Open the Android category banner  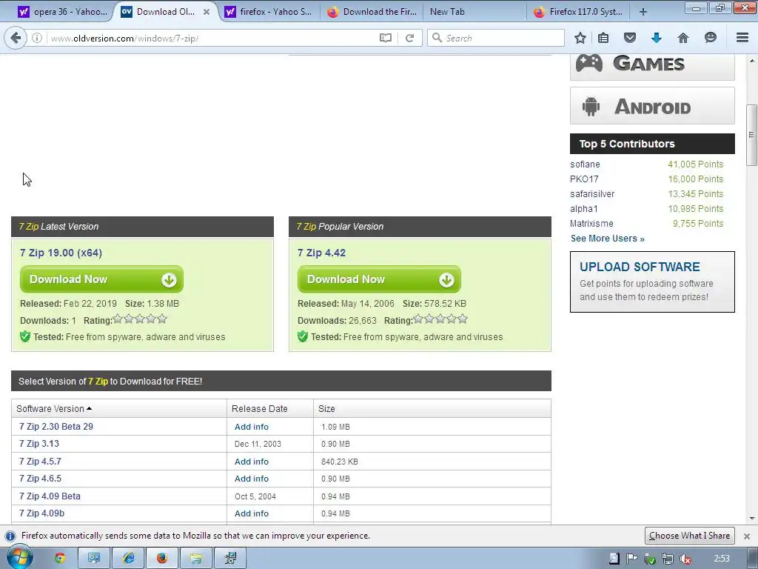tap(652, 105)
